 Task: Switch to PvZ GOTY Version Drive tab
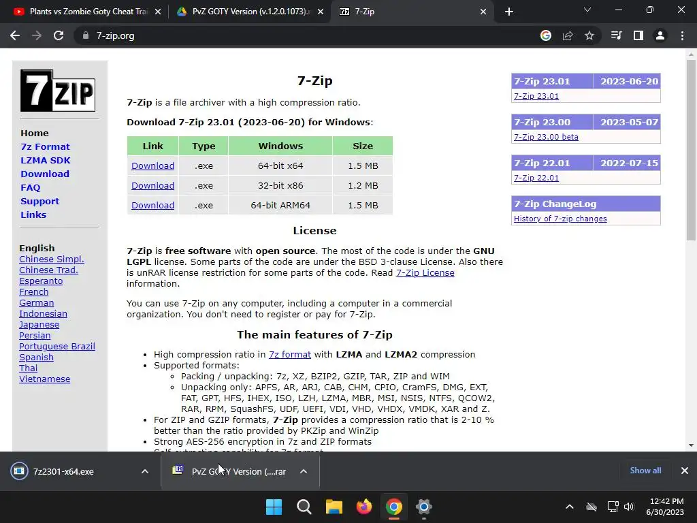249,12
